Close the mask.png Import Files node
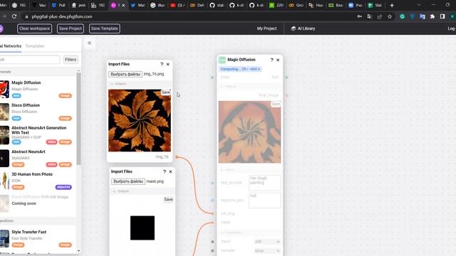Viewport: 456px width, 256px height. [170, 171]
